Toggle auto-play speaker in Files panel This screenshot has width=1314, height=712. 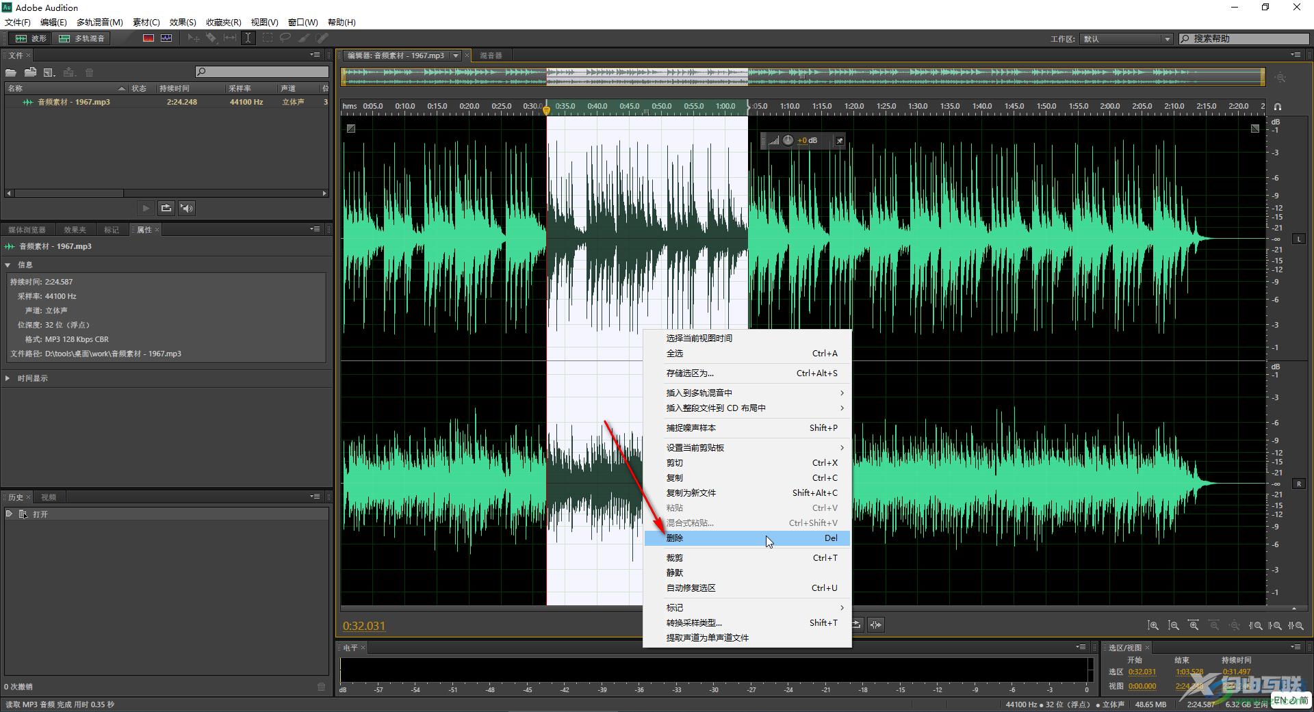coord(187,208)
